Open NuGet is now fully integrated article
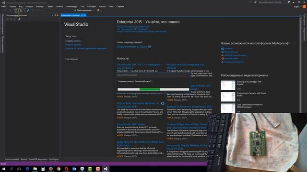Screen dimensions: 307x172 (x=186, y=66)
